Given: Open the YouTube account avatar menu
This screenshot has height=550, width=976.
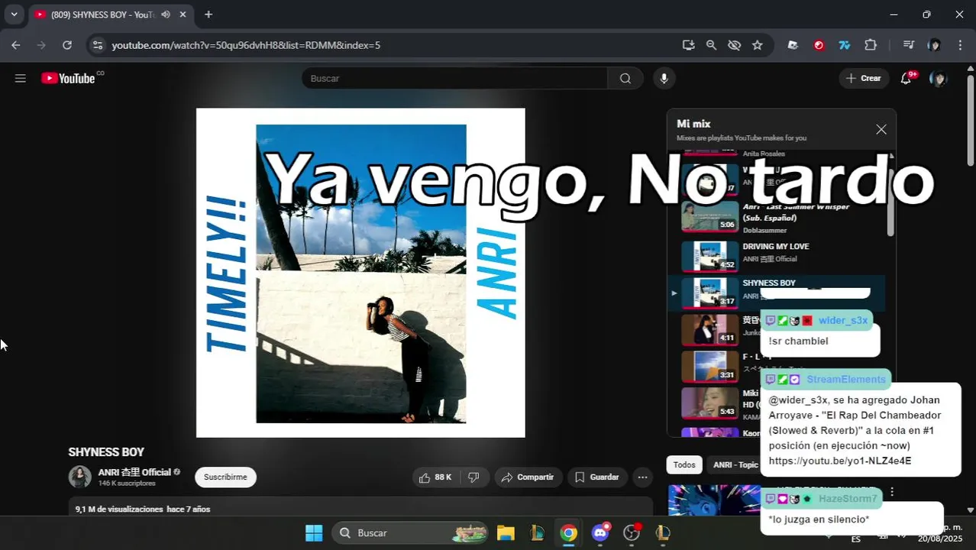Looking at the screenshot, I should point(938,78).
